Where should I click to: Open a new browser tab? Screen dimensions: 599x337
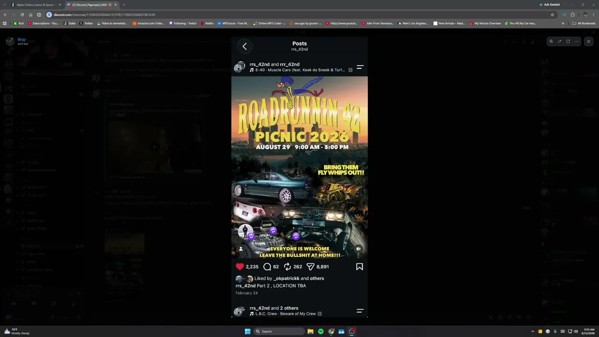coord(124,5)
